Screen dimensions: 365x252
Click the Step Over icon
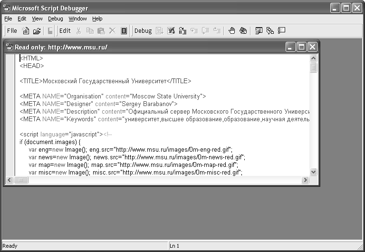coord(205,31)
